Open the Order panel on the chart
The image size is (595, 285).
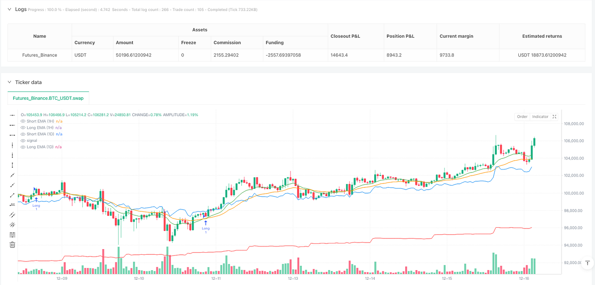522,116
